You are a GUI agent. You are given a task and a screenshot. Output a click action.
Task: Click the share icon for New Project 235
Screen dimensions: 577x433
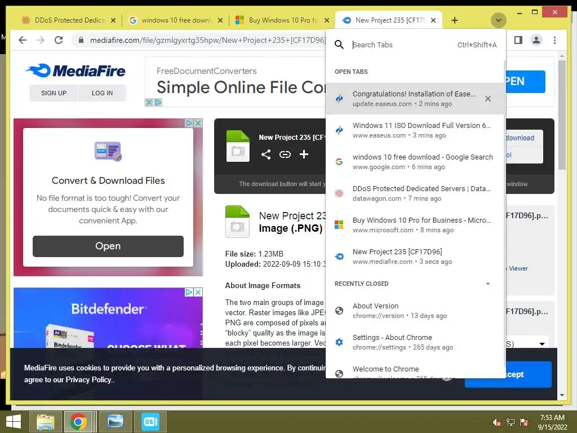[x=266, y=154]
